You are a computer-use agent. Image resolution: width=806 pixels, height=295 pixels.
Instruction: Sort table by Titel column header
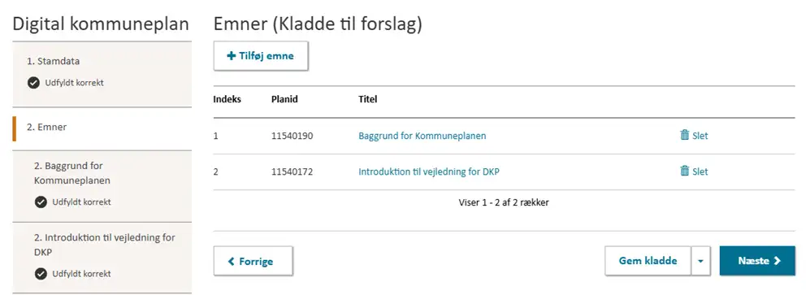pyautogui.click(x=367, y=99)
